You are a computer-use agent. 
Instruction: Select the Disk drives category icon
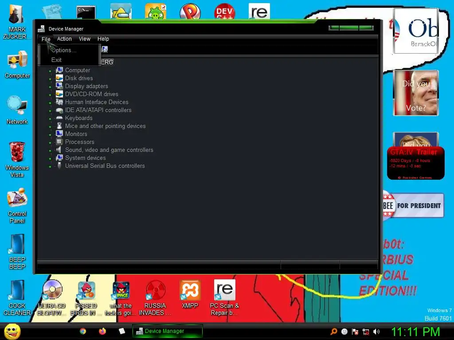point(59,78)
